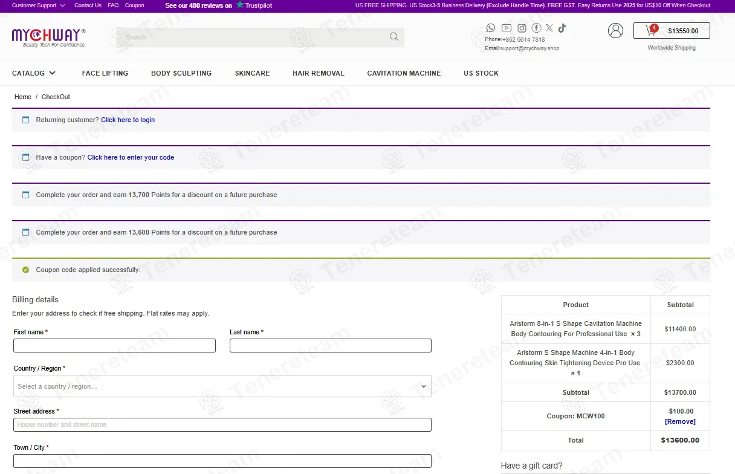Image resolution: width=735 pixels, height=474 pixels.
Task: Open the FACE LIFTING menu
Action: click(105, 73)
